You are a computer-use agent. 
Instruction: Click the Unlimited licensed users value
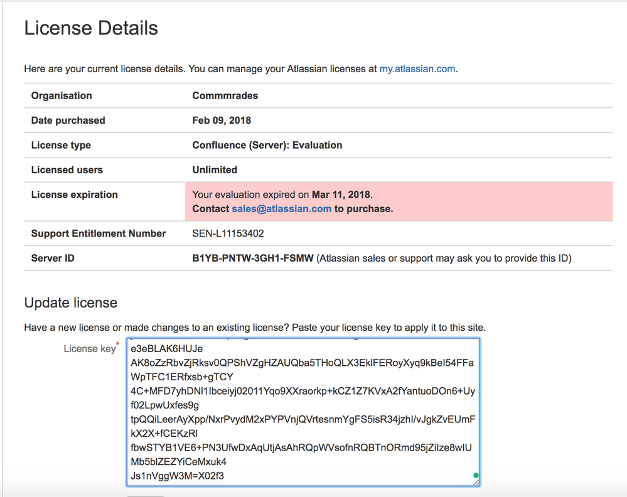pos(215,170)
